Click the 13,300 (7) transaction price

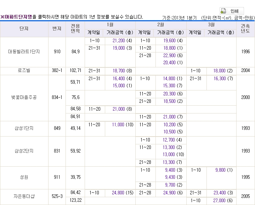click(169, 162)
